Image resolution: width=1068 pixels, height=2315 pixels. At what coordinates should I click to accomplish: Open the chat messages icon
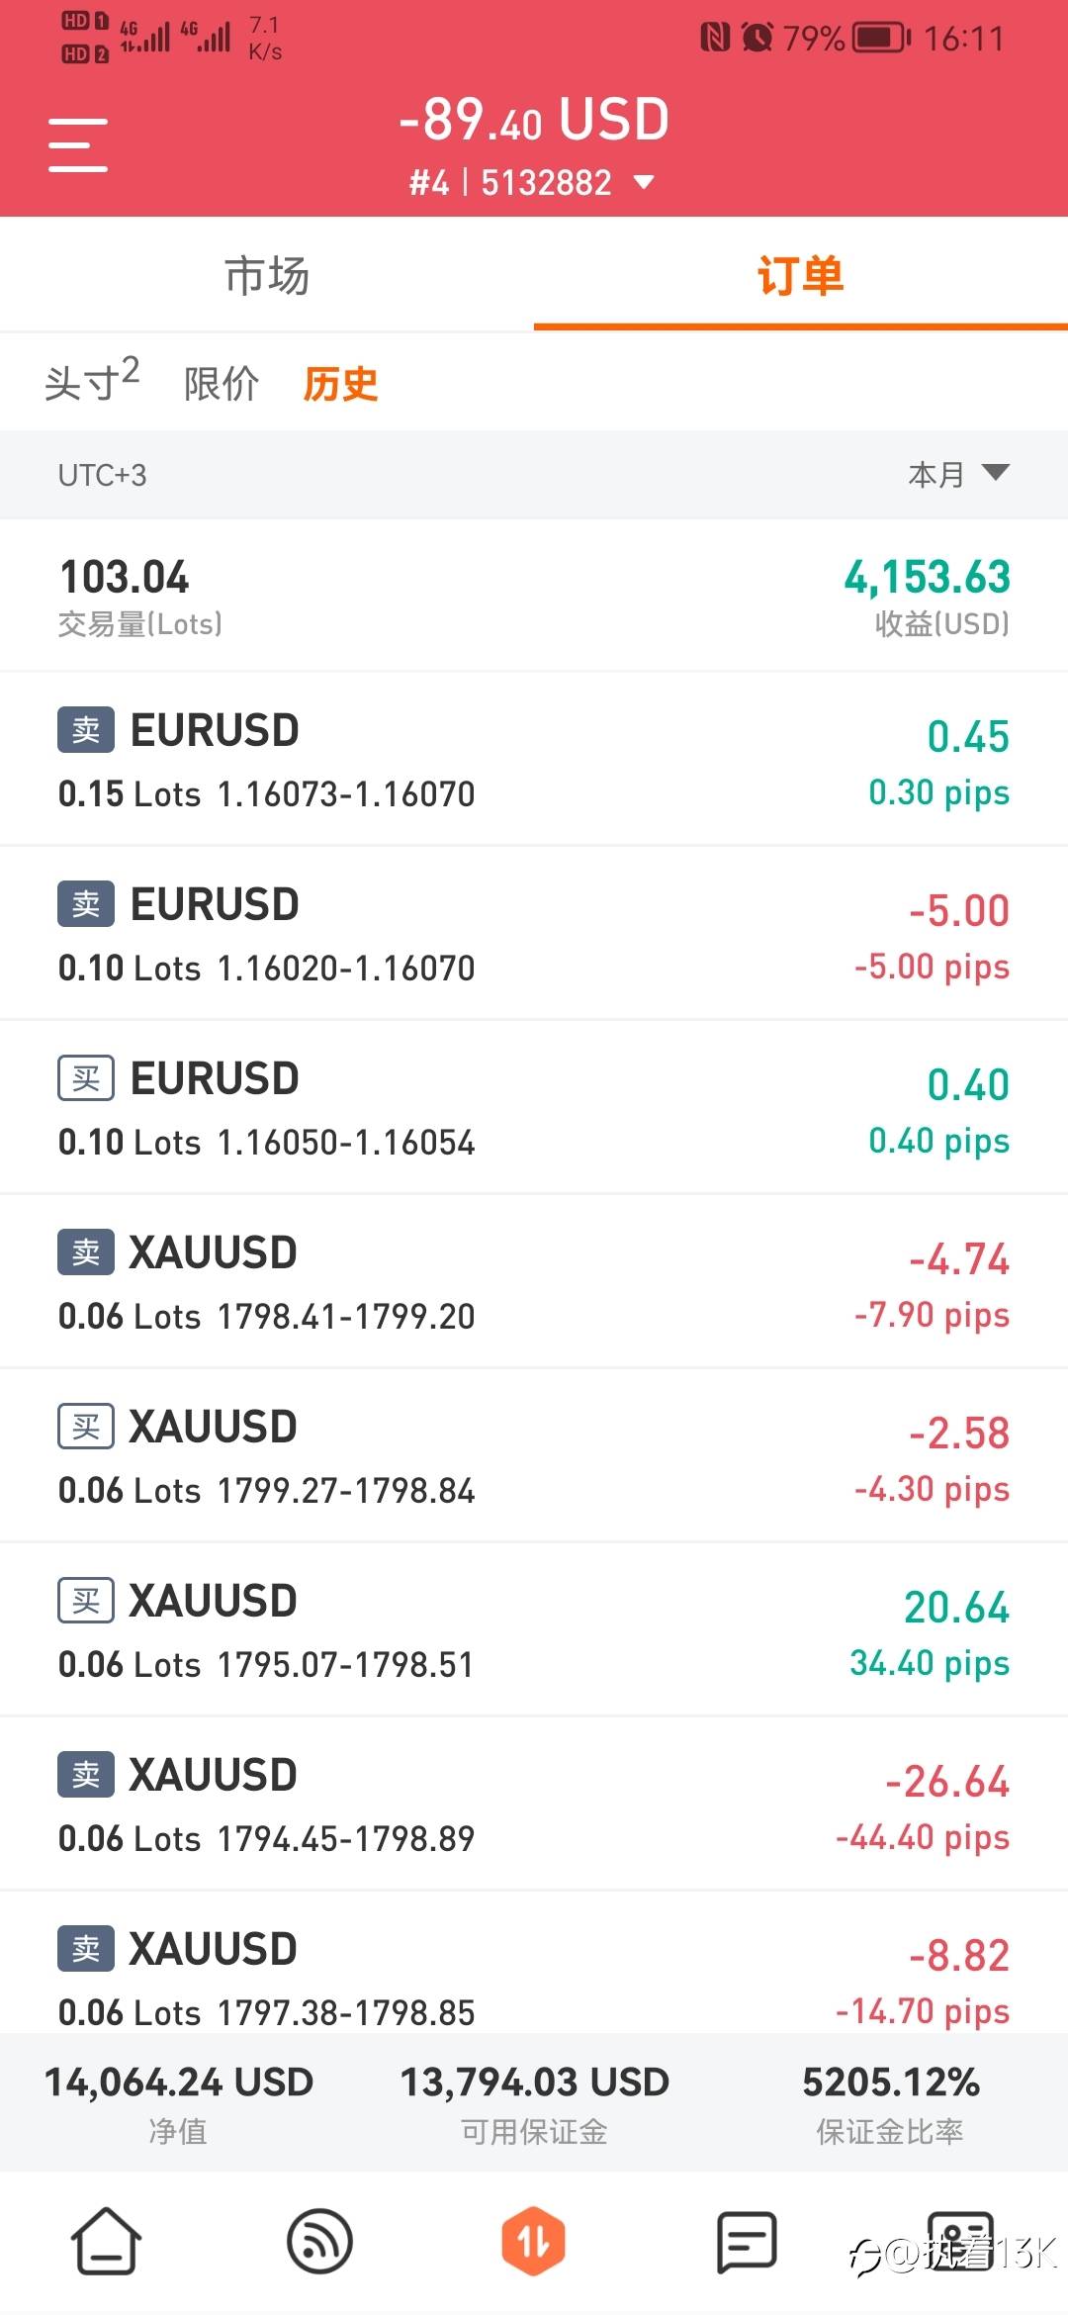tap(747, 2240)
